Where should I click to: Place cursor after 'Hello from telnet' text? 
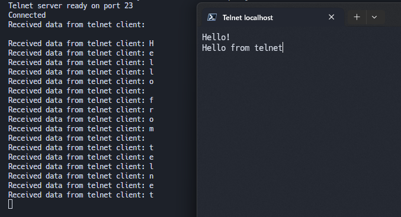click(x=283, y=48)
